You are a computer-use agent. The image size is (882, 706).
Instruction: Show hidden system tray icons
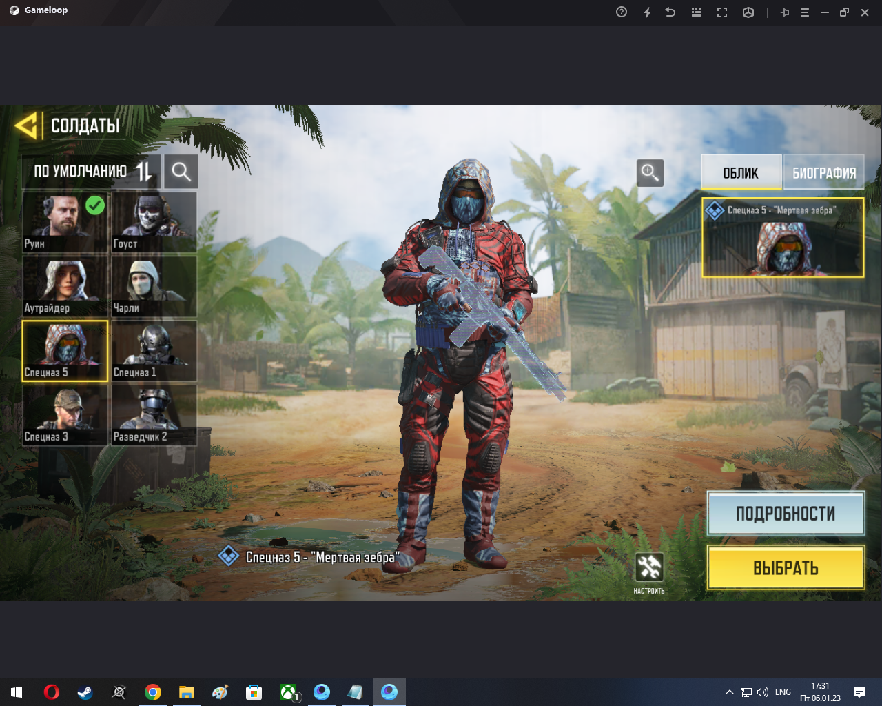click(729, 692)
